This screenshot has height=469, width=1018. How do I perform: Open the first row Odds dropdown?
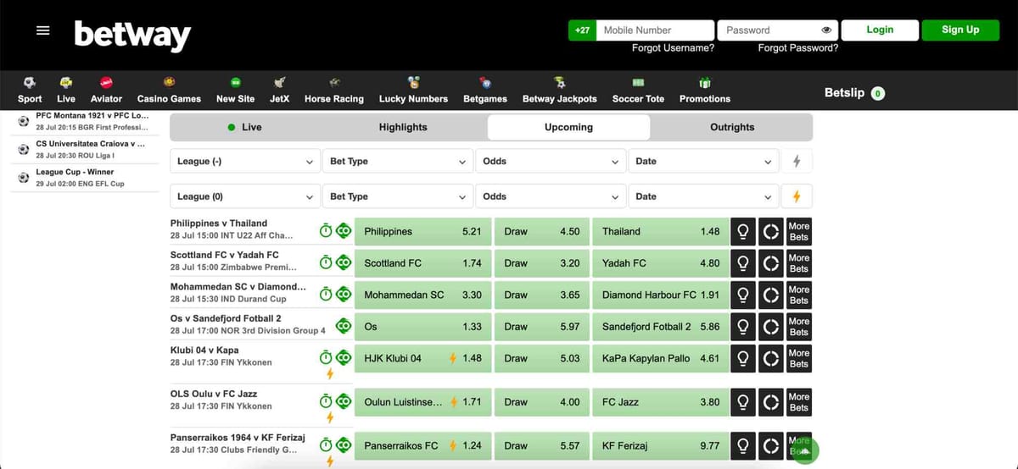tap(550, 161)
